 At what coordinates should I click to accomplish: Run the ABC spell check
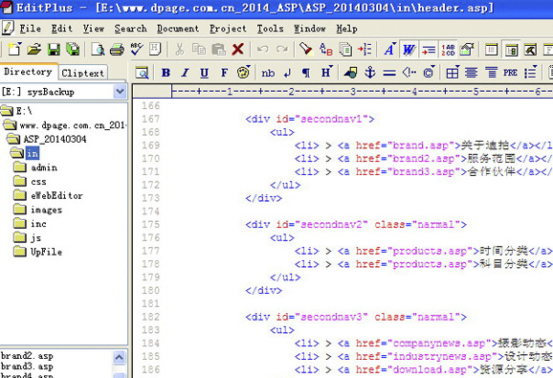tap(136, 49)
